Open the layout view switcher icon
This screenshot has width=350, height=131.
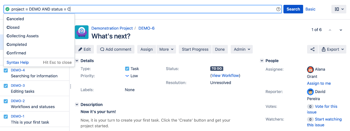339,9
